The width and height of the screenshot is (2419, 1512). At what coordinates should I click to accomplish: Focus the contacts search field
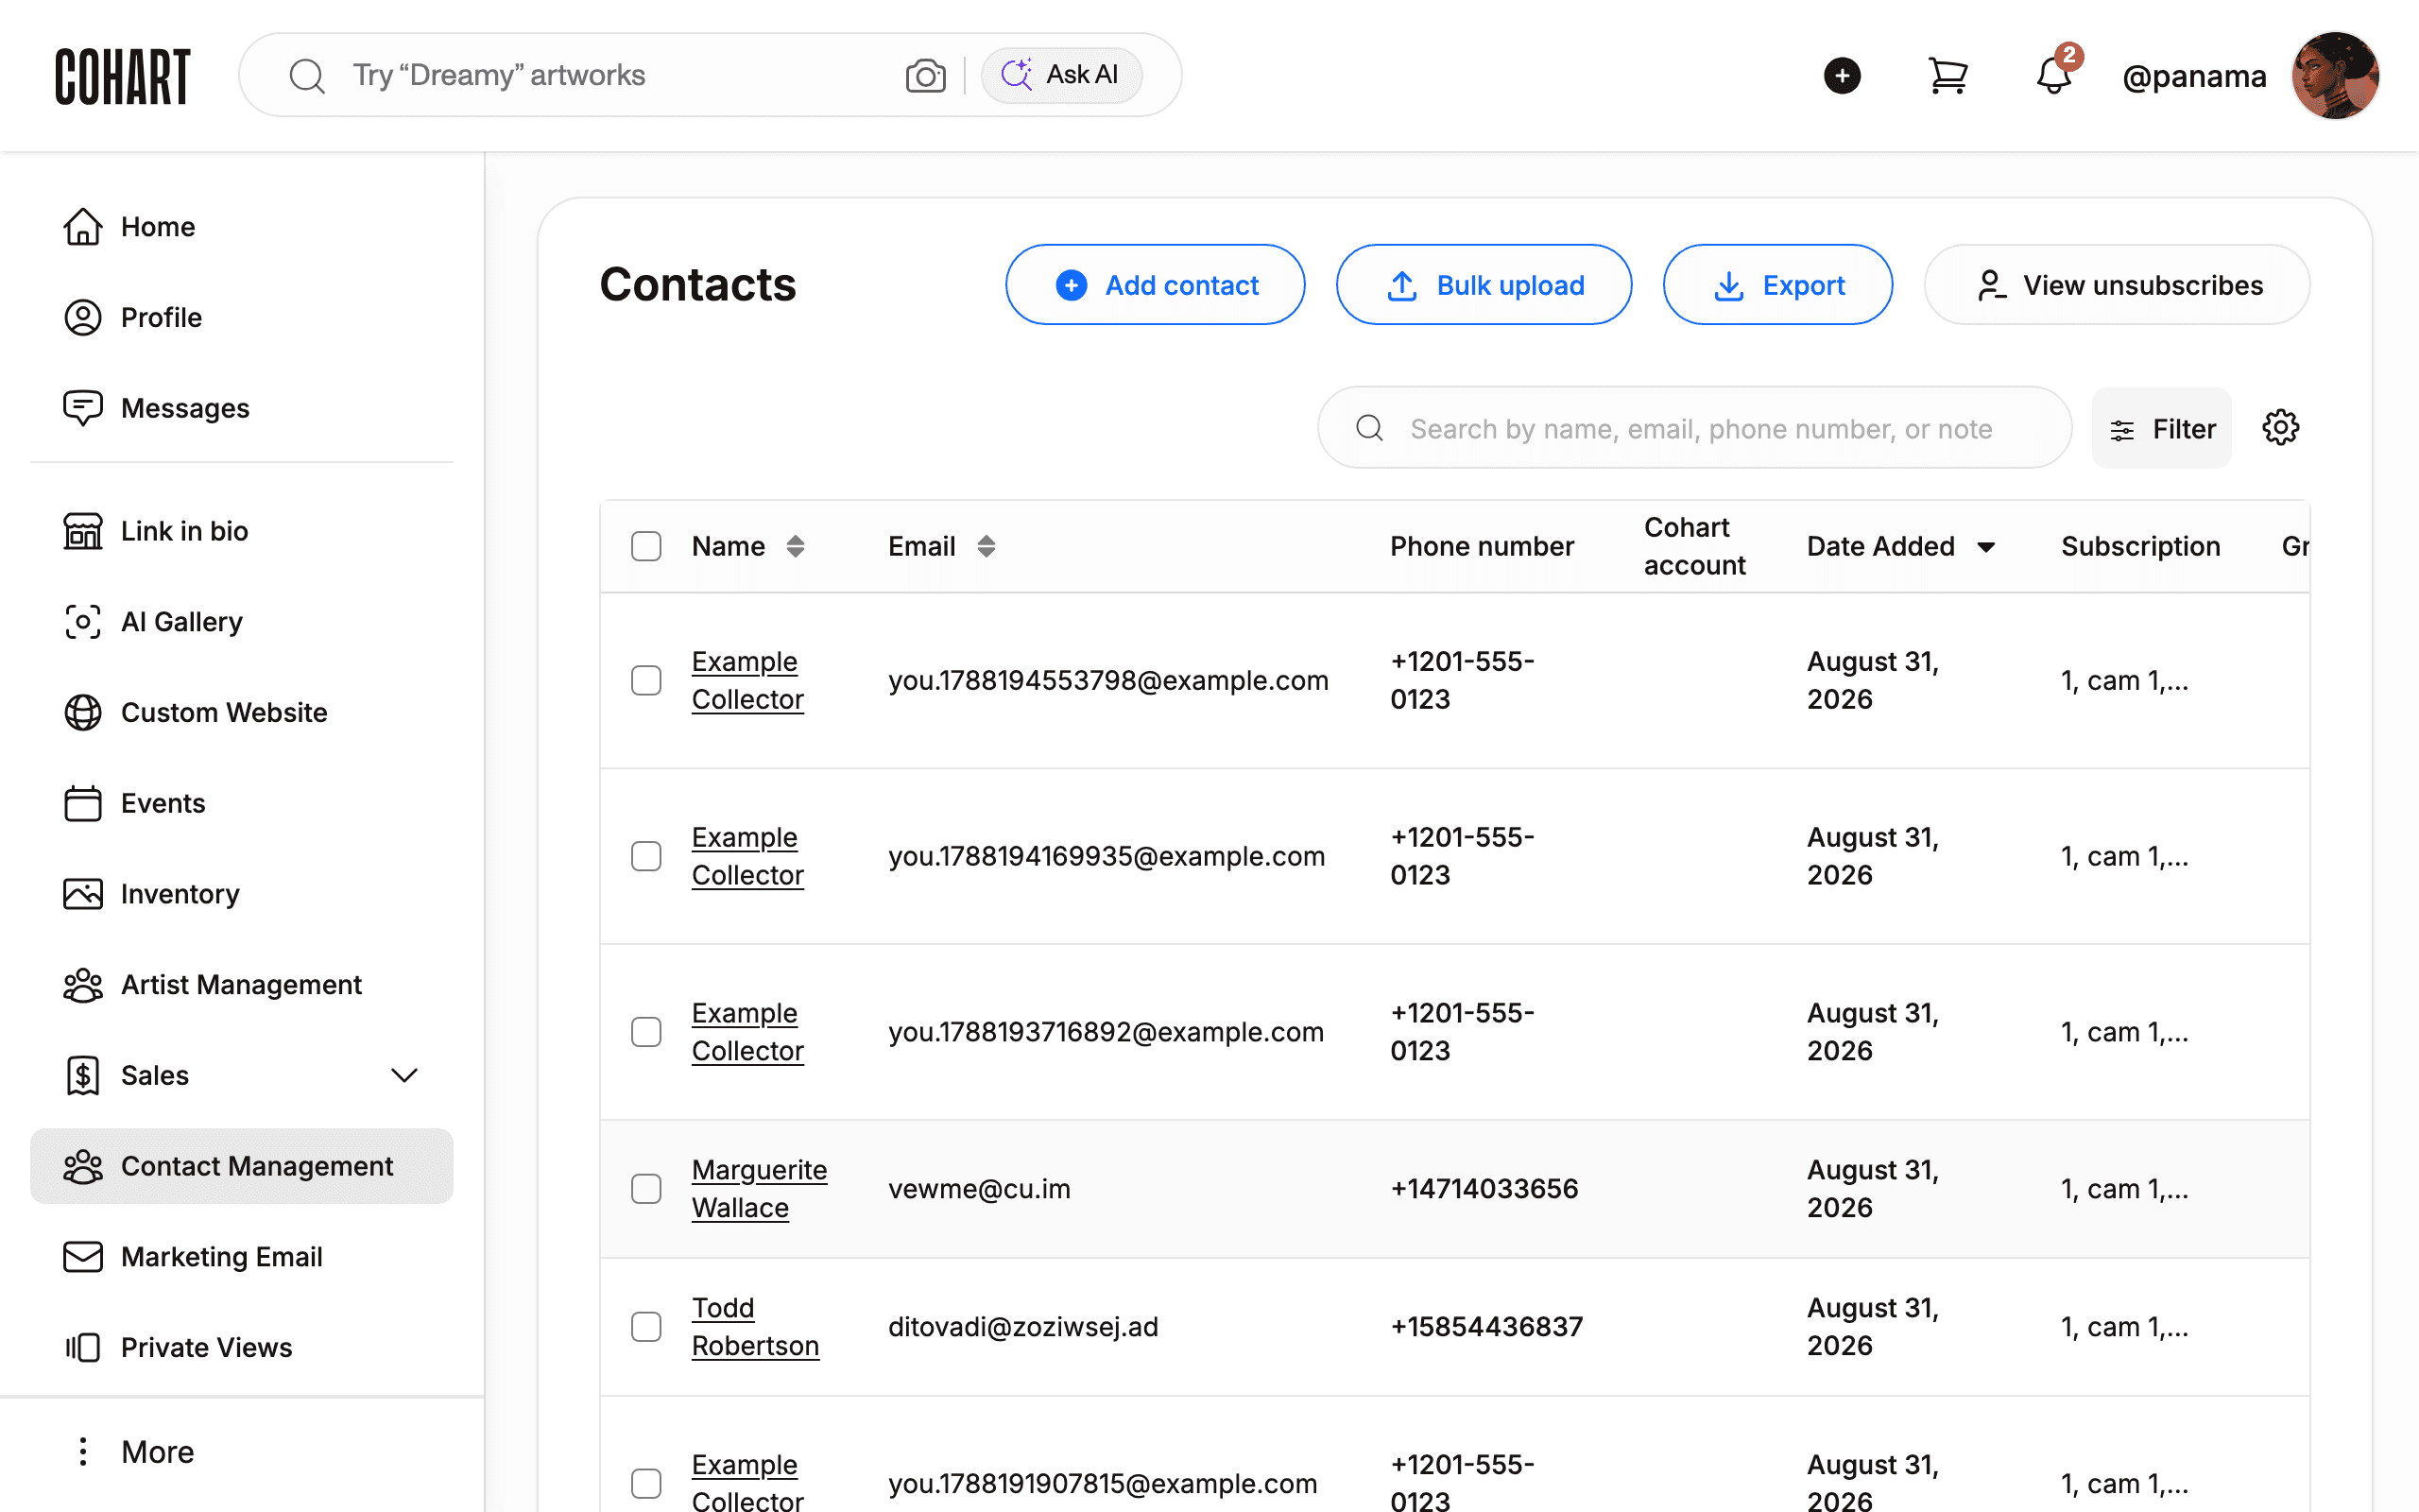tap(1694, 428)
